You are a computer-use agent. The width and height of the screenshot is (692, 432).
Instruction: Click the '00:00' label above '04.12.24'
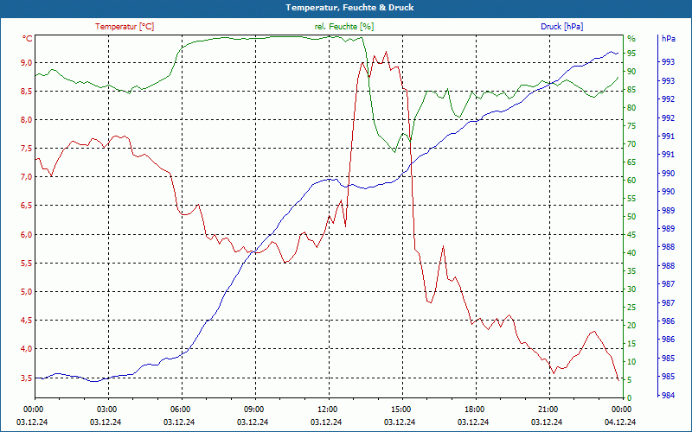[x=621, y=409]
